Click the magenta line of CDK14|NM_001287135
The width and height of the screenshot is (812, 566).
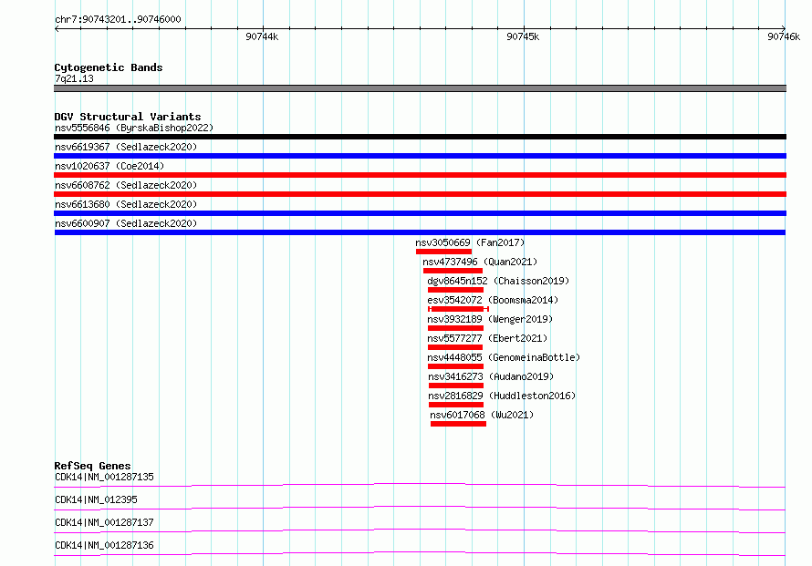coord(420,485)
